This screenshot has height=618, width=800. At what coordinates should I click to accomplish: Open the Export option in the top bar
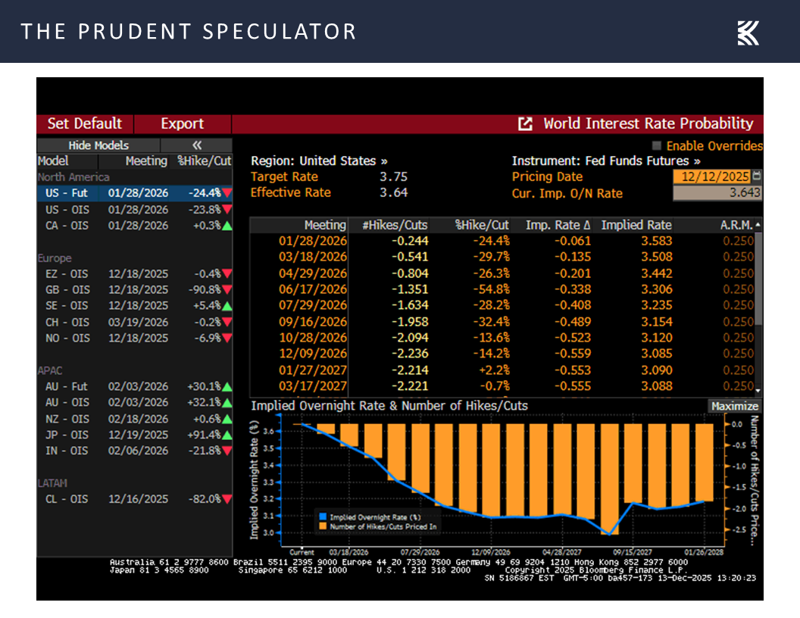tap(182, 123)
